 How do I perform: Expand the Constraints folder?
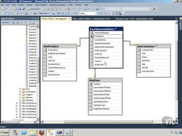point(20,92)
